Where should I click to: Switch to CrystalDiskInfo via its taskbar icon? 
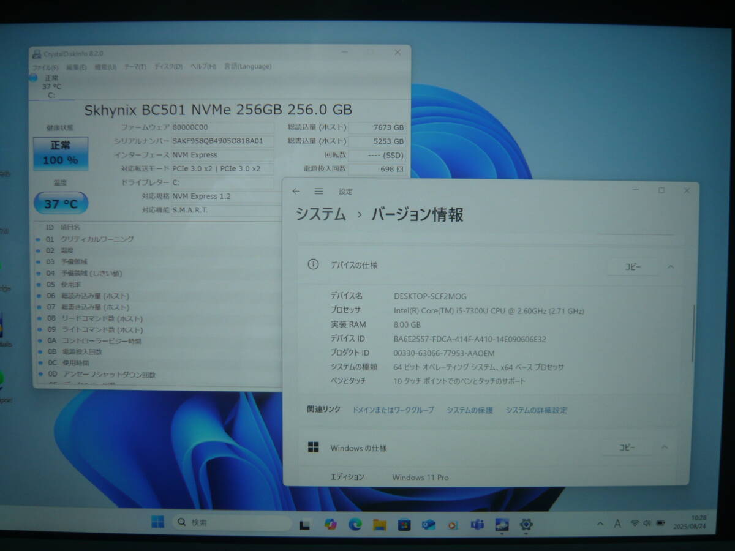tap(502, 524)
